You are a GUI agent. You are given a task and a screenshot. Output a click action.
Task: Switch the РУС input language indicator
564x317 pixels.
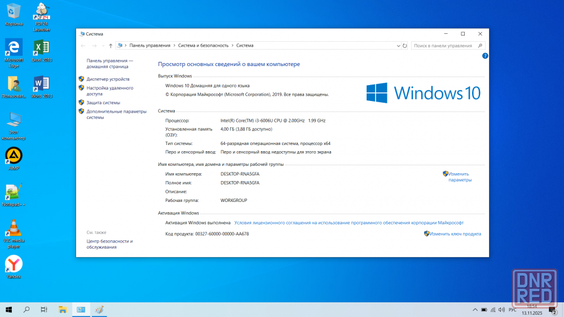tap(512, 310)
